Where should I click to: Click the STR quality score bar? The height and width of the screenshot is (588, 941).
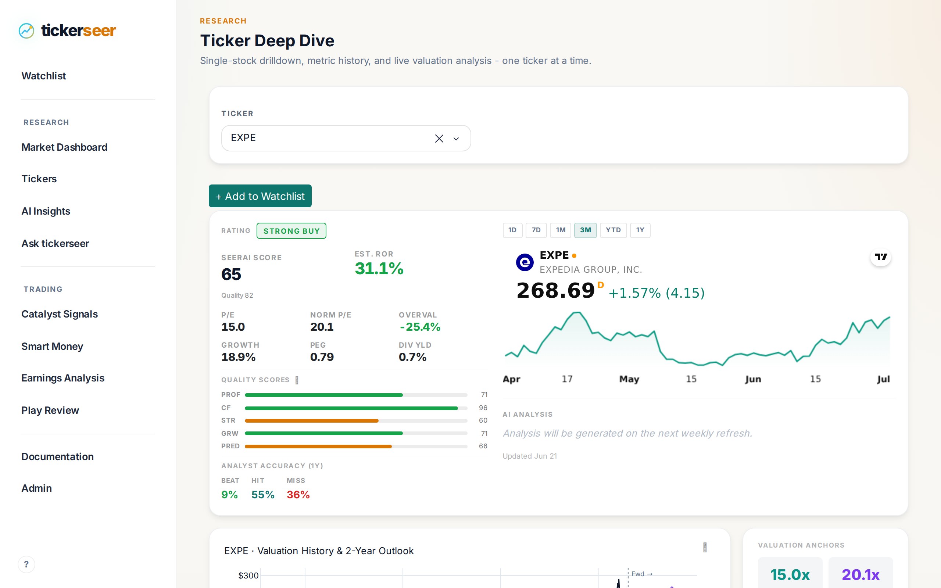point(356,421)
